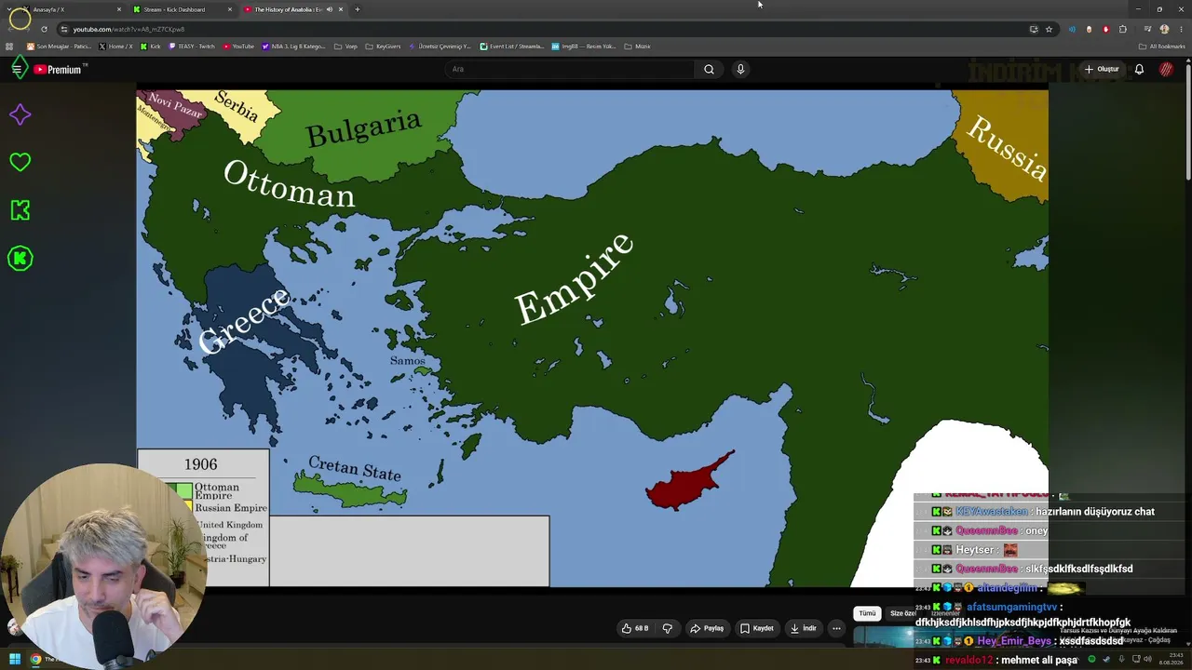Like the video (68 B)
1192x670 pixels.
(635, 628)
